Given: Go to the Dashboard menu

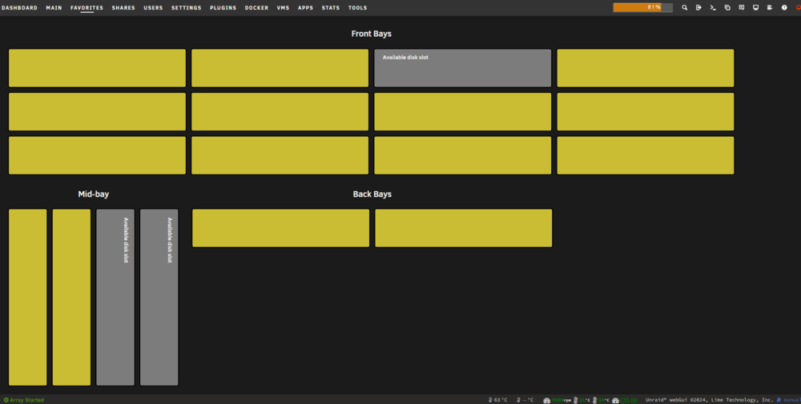Looking at the screenshot, I should [19, 8].
